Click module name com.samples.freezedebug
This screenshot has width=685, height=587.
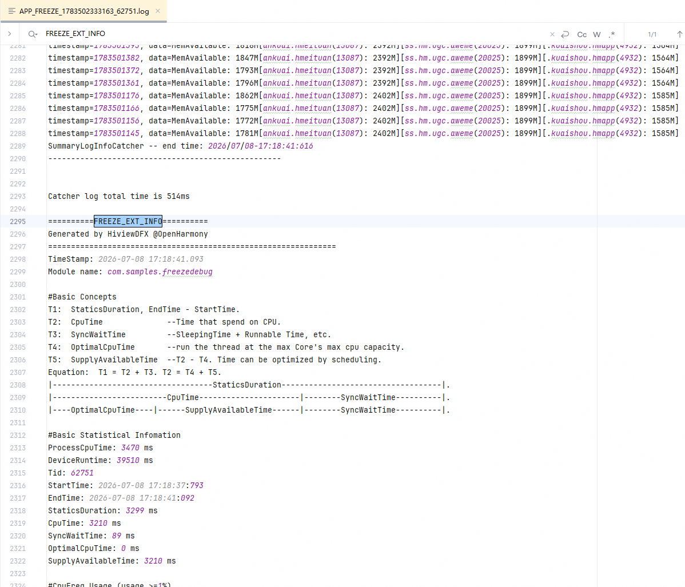click(160, 271)
